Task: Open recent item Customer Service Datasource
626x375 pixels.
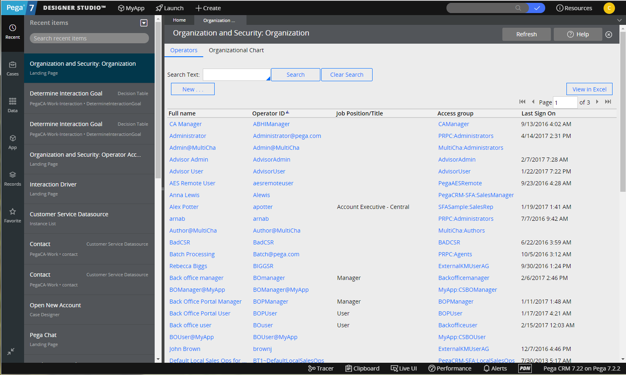Action: coord(89,219)
